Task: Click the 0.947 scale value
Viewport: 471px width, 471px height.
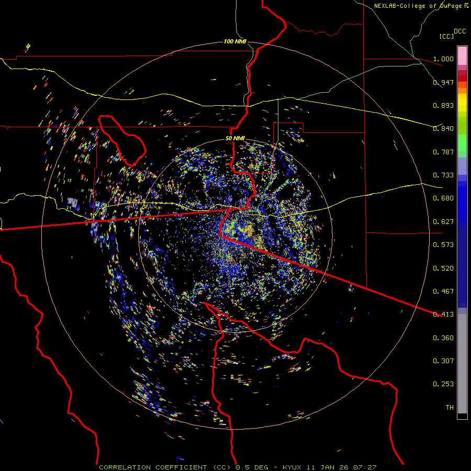Action: click(x=443, y=82)
